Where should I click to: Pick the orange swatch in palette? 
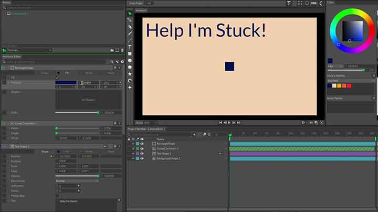(x=339, y=86)
